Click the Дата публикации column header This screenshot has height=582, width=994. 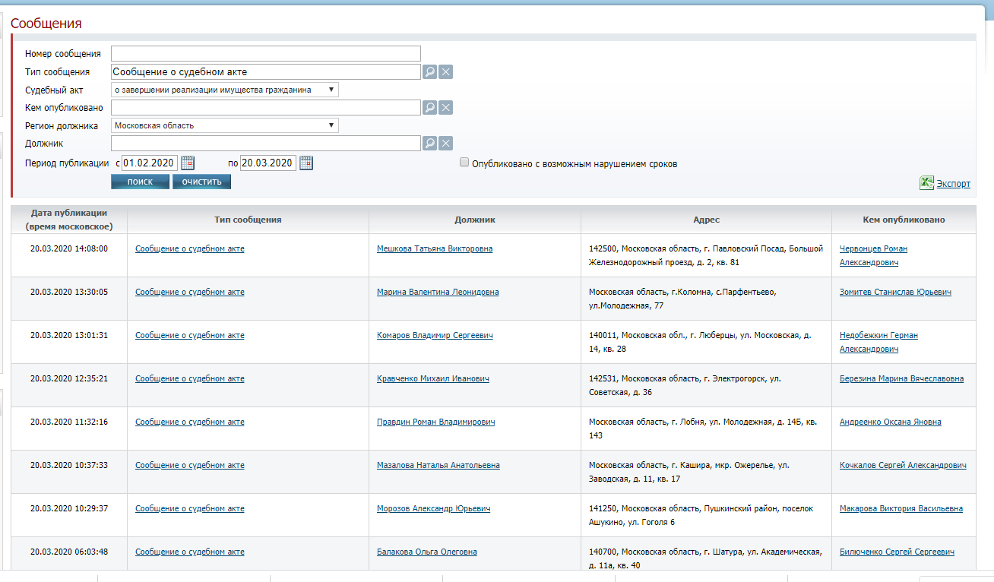[69, 220]
